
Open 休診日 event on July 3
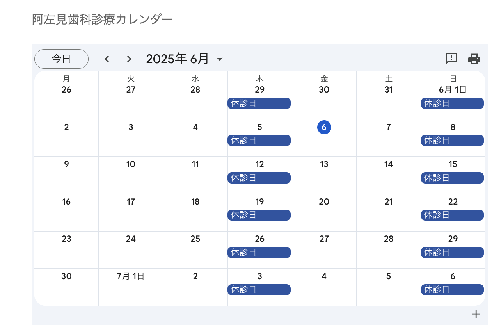[x=259, y=290]
